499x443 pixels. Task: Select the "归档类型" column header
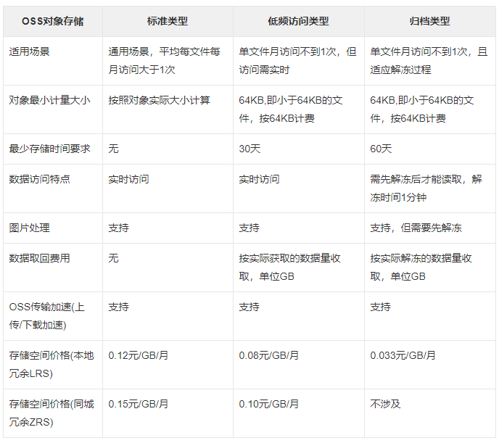pos(429,22)
